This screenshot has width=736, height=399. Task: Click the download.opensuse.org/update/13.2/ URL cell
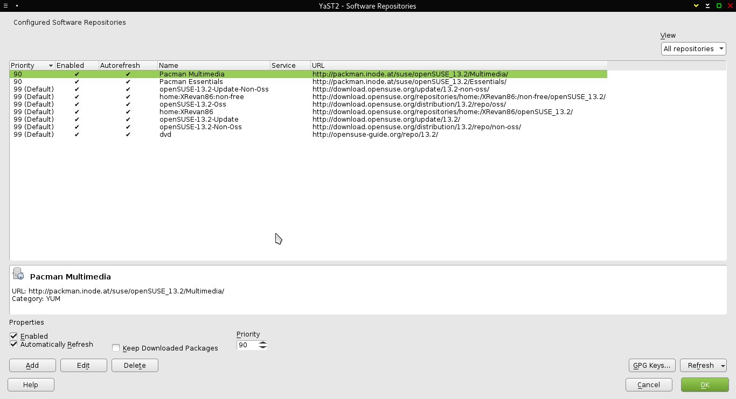coord(386,119)
